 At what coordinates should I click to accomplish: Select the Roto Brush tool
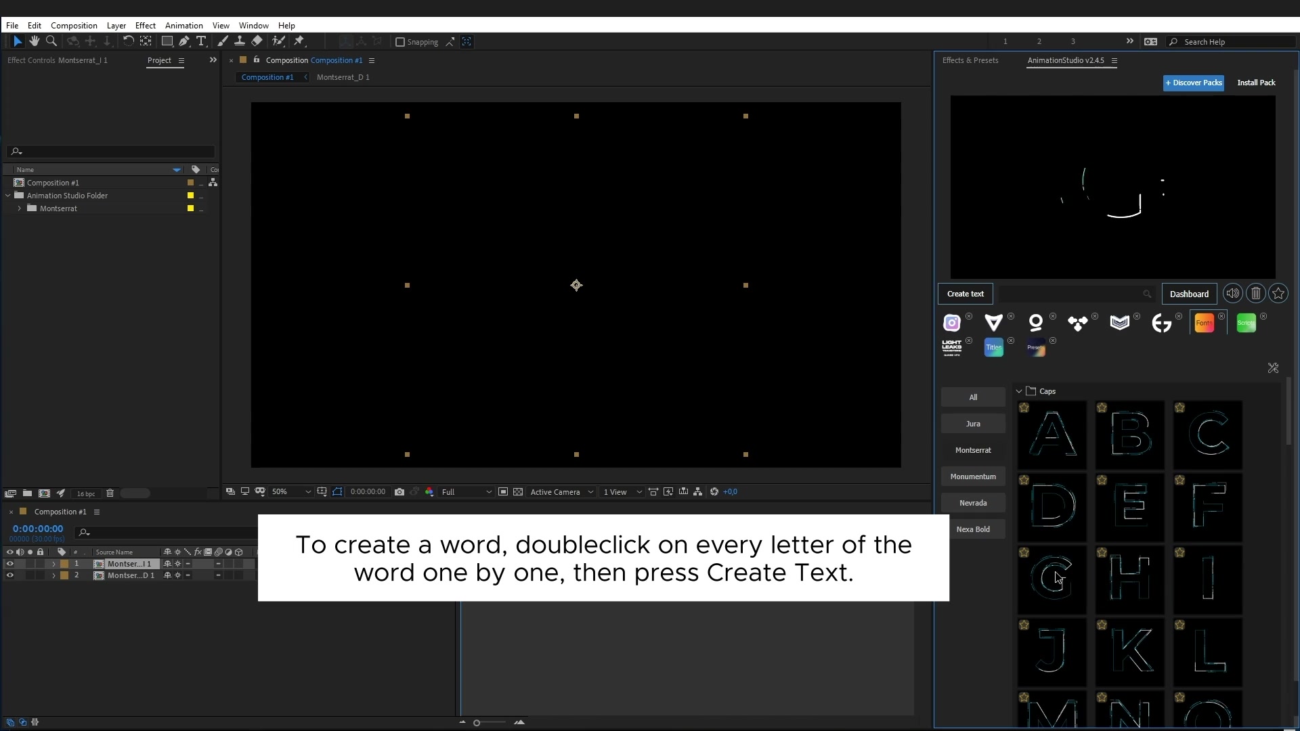coord(278,41)
